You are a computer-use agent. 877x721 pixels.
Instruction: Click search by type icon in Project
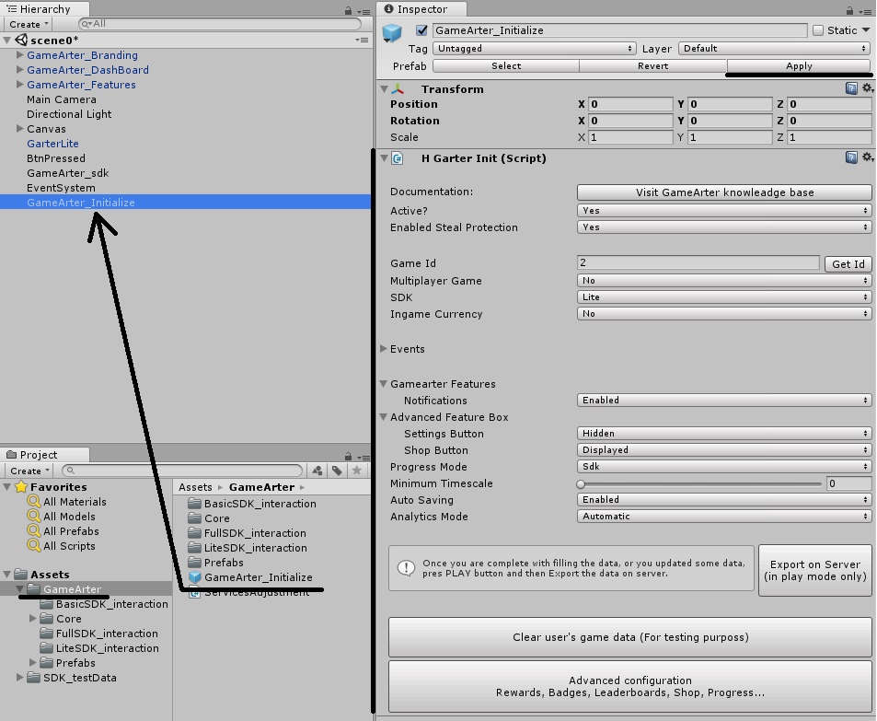click(x=318, y=471)
